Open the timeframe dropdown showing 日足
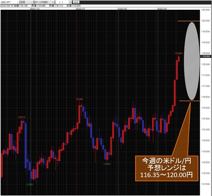This screenshot has height=196, width=212. point(27,2)
